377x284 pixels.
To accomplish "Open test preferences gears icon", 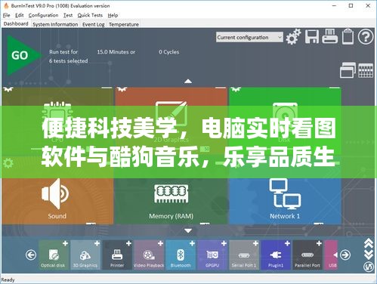I will tap(293, 37).
